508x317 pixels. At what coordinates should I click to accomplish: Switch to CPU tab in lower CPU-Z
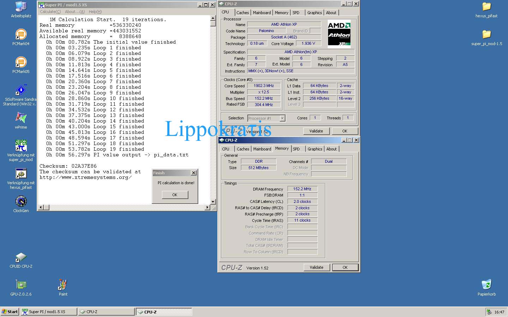[x=226, y=149]
